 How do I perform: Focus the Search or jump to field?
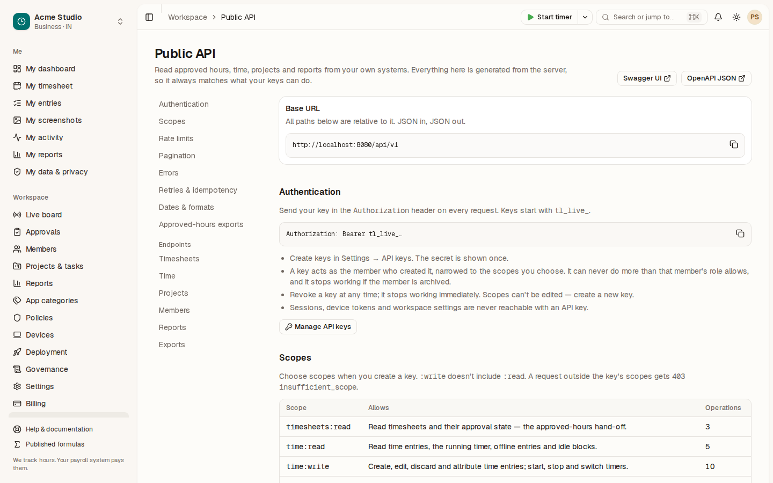pos(652,17)
